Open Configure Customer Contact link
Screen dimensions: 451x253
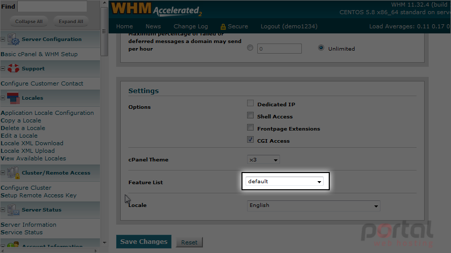point(42,83)
